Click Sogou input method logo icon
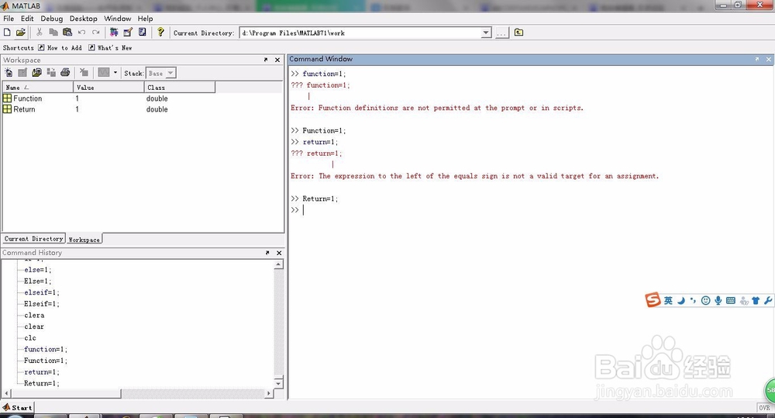Viewport: 775px width, 418px height. [653, 300]
